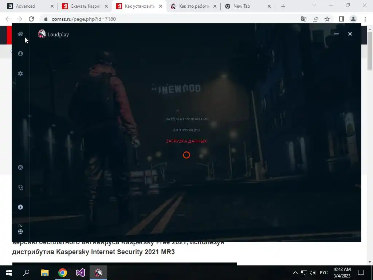Open volume tray icon

coord(313,273)
